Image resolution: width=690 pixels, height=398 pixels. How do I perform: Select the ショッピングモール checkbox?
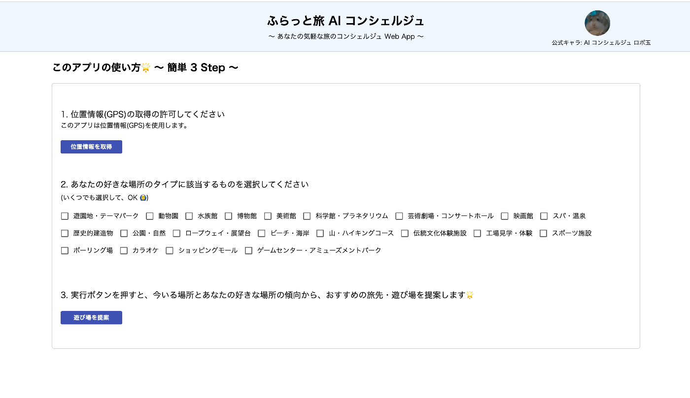(x=170, y=250)
